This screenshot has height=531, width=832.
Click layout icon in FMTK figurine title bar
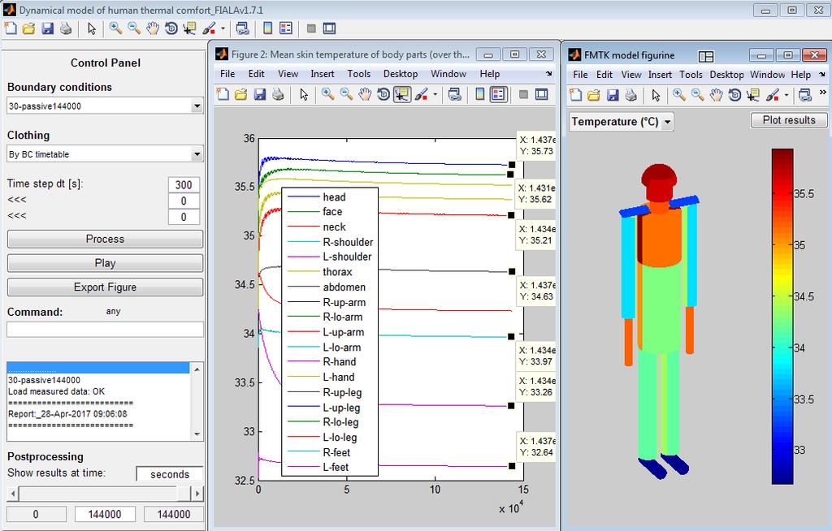click(706, 56)
